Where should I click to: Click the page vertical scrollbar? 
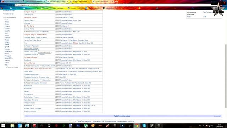click(226, 76)
